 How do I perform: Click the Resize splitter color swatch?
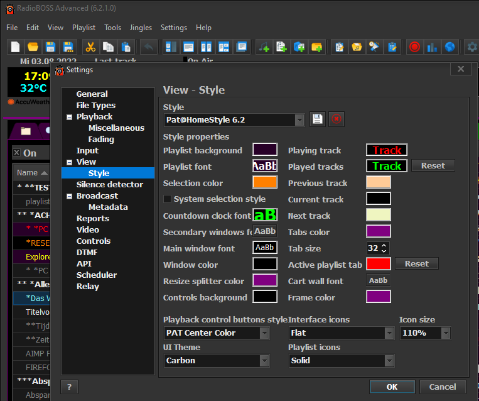tap(265, 280)
